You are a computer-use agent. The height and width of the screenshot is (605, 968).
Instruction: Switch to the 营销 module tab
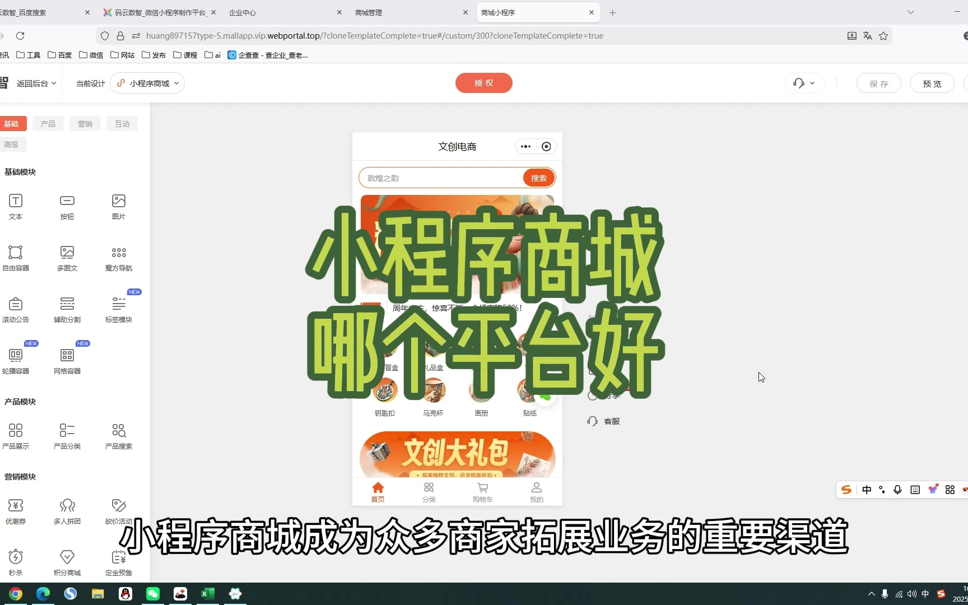(85, 124)
